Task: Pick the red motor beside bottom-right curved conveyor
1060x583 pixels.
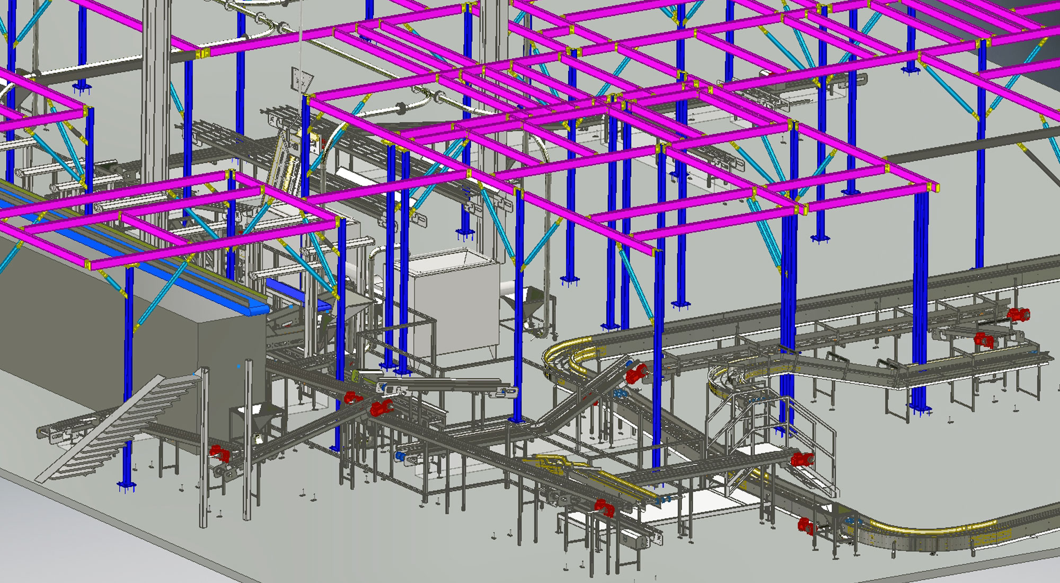Action: 806,526
